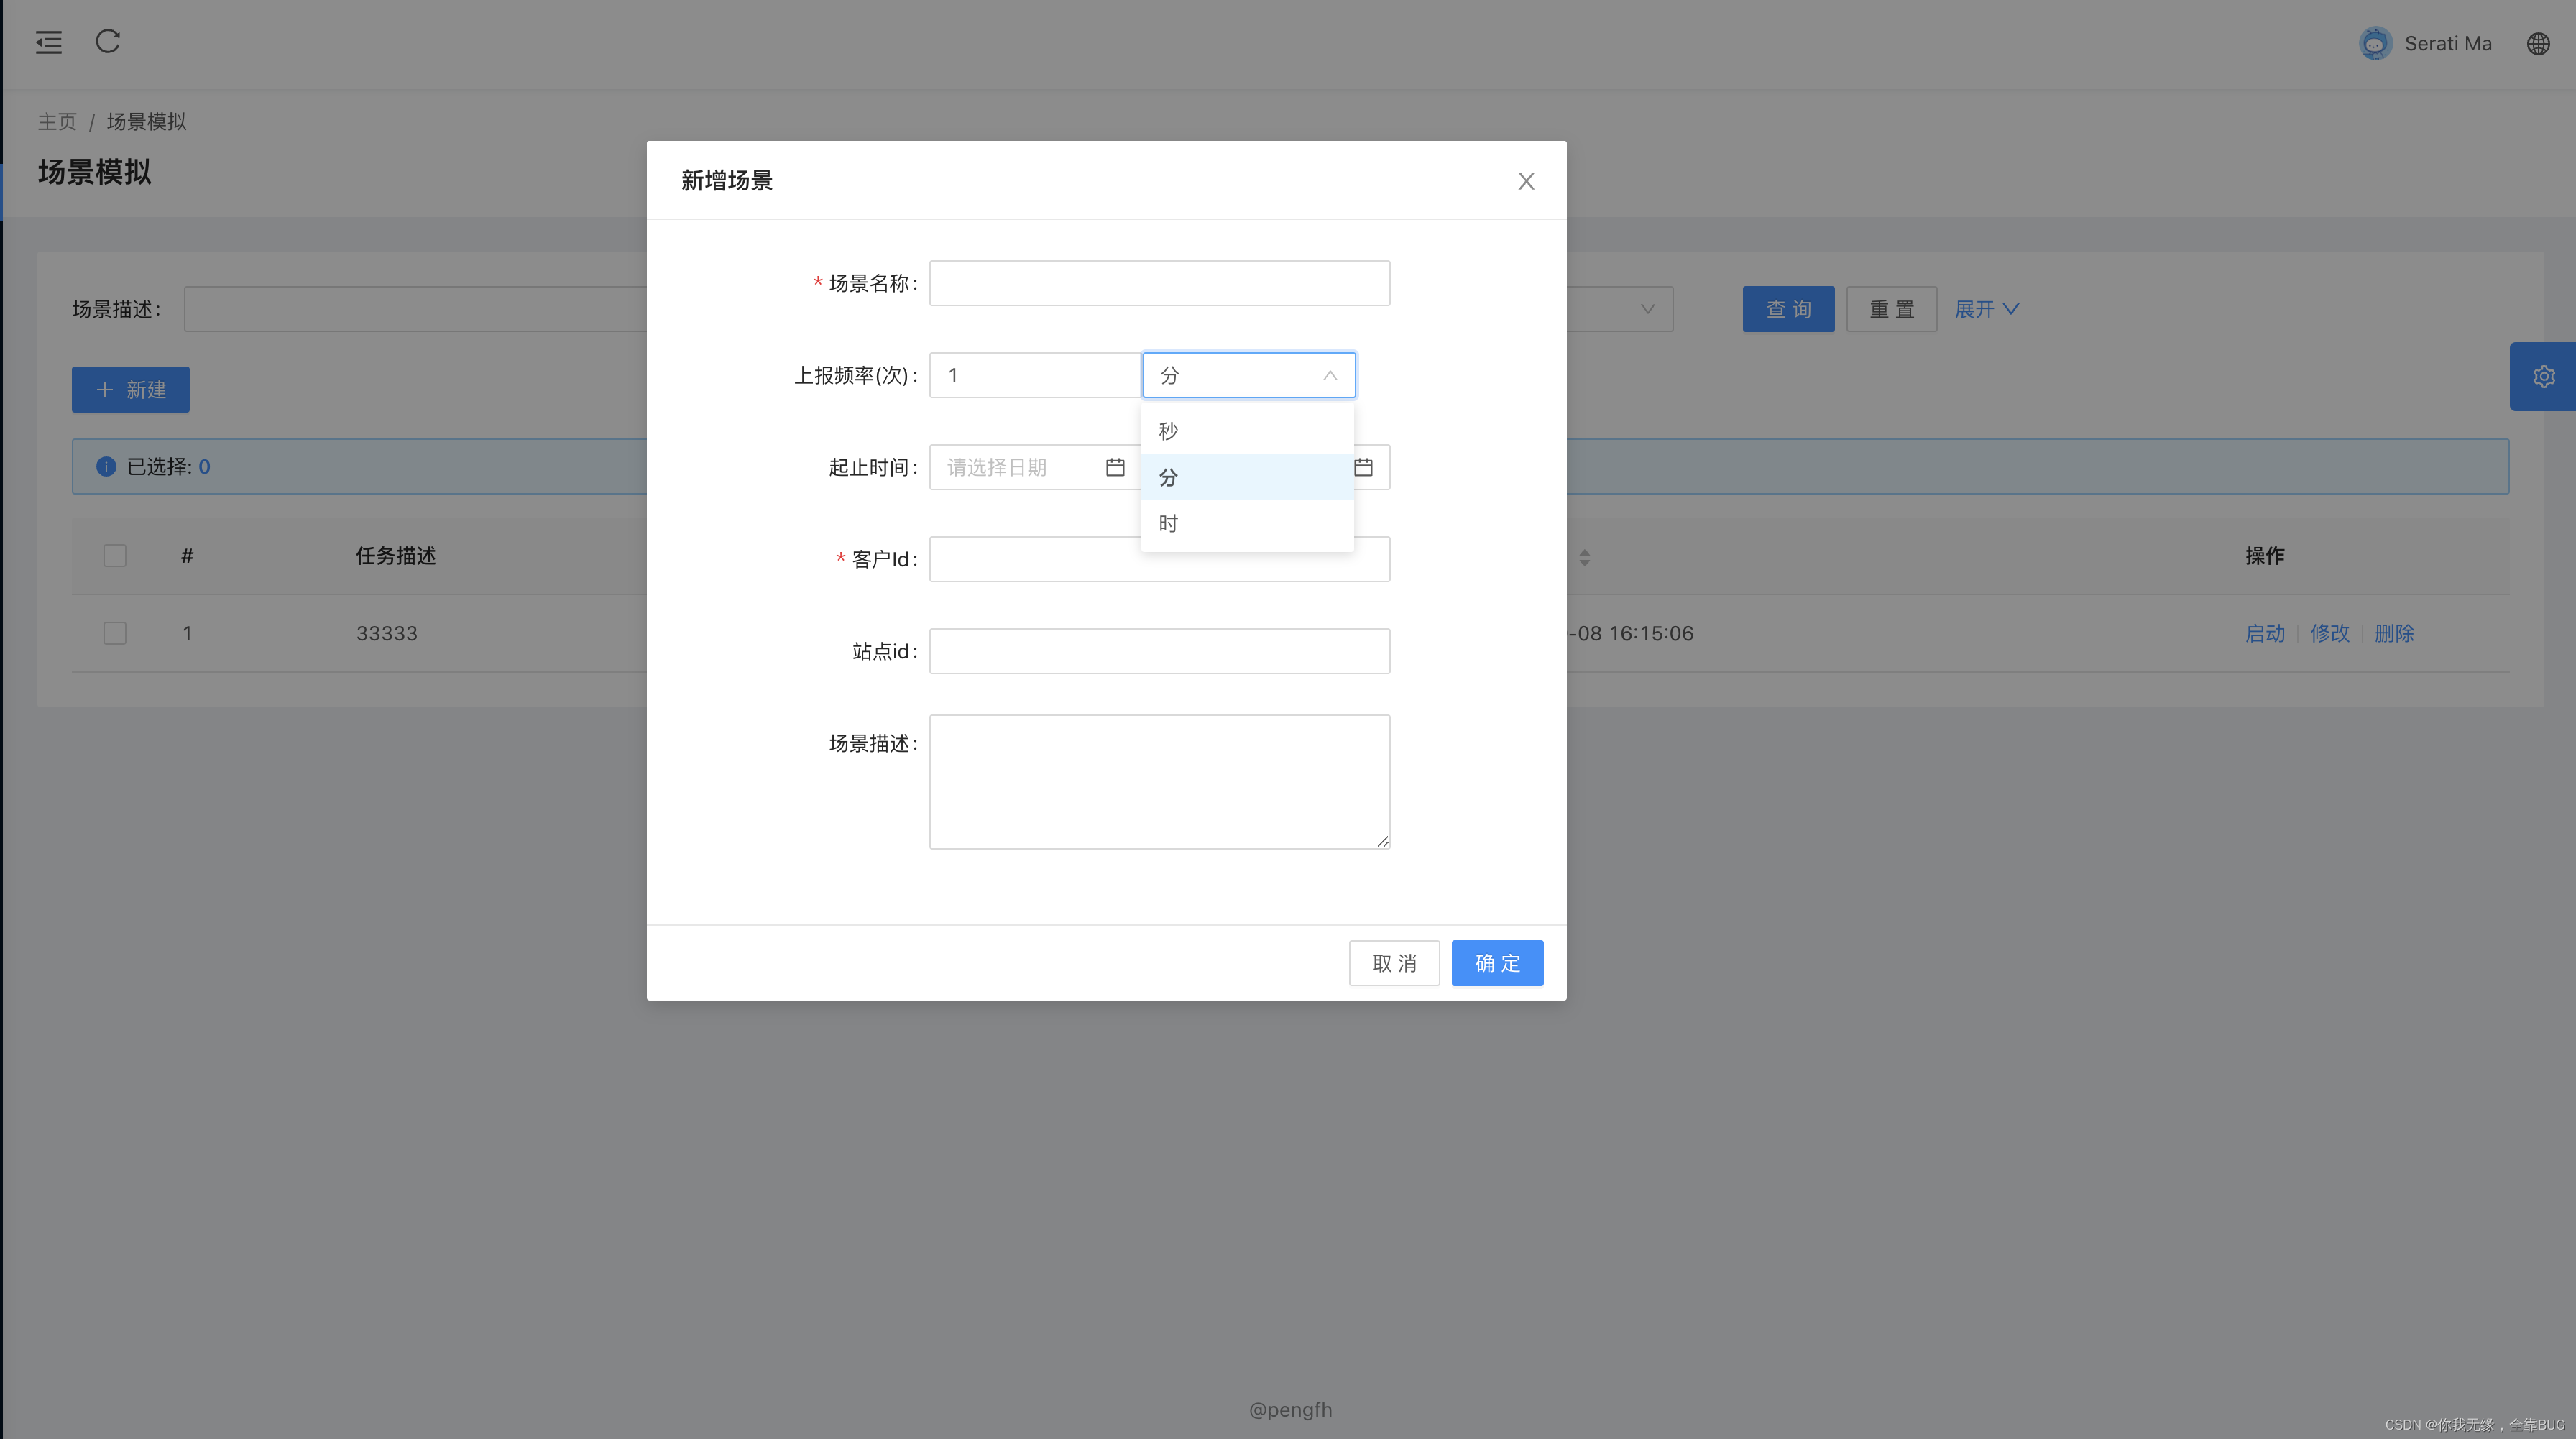Click the sort arrows in table header
Image resolution: width=2576 pixels, height=1439 pixels.
coord(1585,557)
